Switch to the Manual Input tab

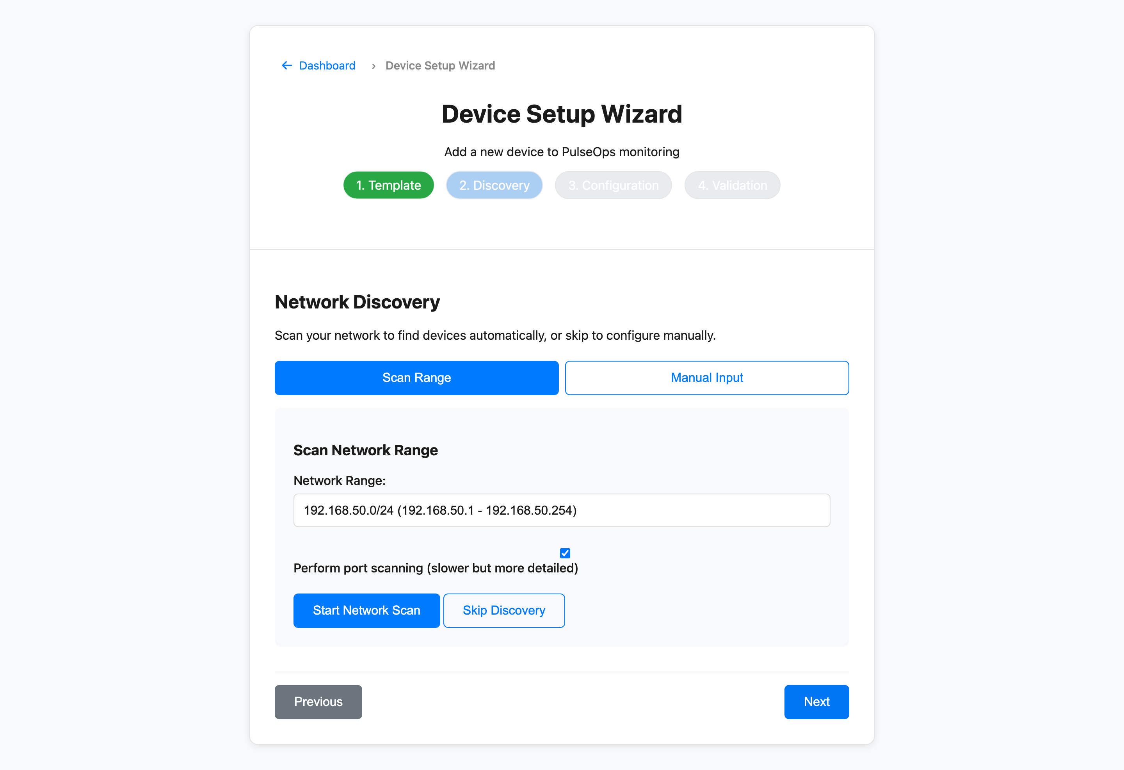(707, 378)
